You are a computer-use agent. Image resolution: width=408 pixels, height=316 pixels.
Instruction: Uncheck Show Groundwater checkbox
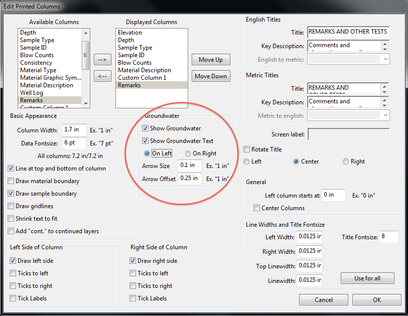[x=146, y=128]
